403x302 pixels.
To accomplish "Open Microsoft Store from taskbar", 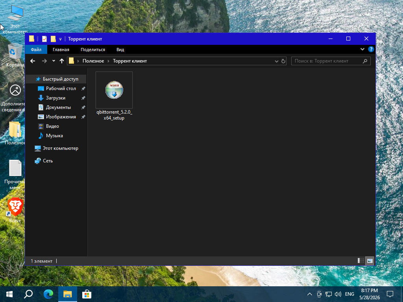I will [87, 294].
